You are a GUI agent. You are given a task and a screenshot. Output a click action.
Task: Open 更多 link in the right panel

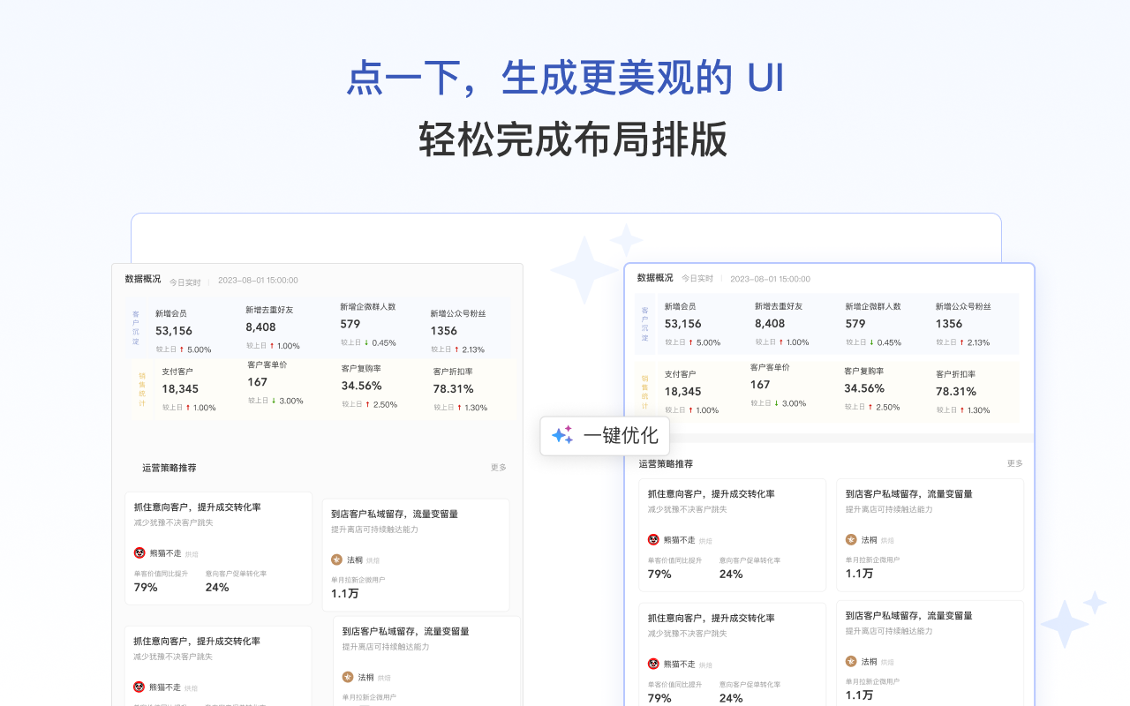point(1015,463)
